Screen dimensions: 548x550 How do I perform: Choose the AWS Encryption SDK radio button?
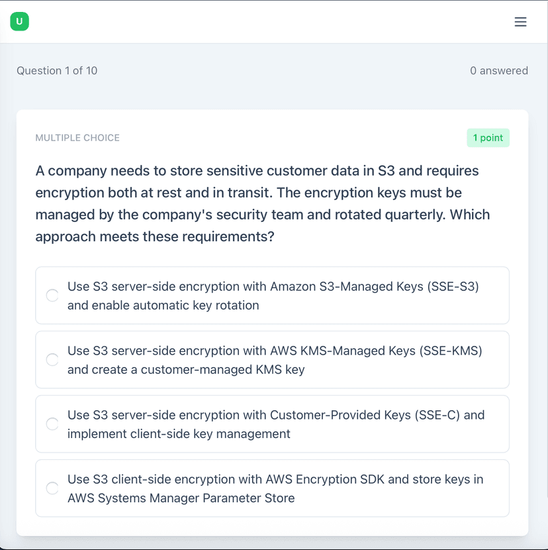coord(52,488)
